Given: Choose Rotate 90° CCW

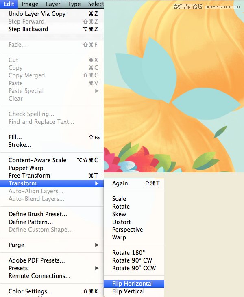Looking at the screenshot, I should 134,268.
